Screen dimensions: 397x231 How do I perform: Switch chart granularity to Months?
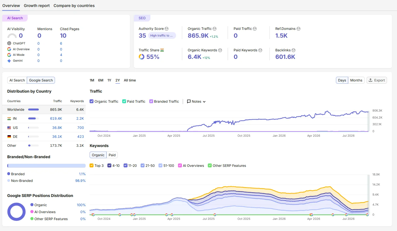point(356,80)
